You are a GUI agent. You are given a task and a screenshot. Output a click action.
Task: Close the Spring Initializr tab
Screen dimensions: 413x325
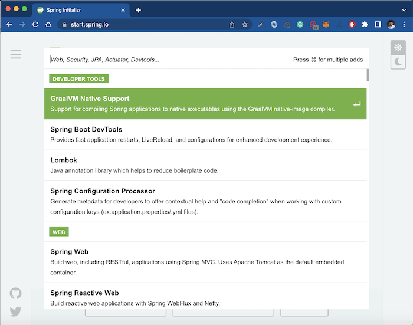(x=123, y=10)
